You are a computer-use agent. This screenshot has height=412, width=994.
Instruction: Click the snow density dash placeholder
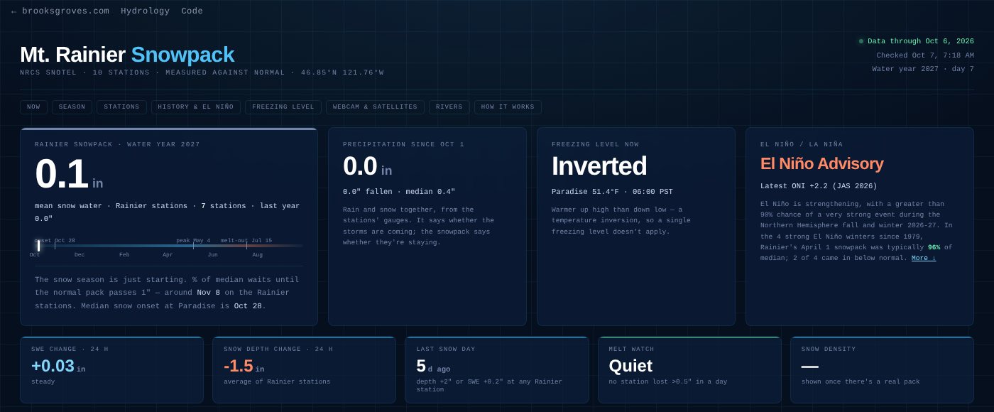[810, 367]
